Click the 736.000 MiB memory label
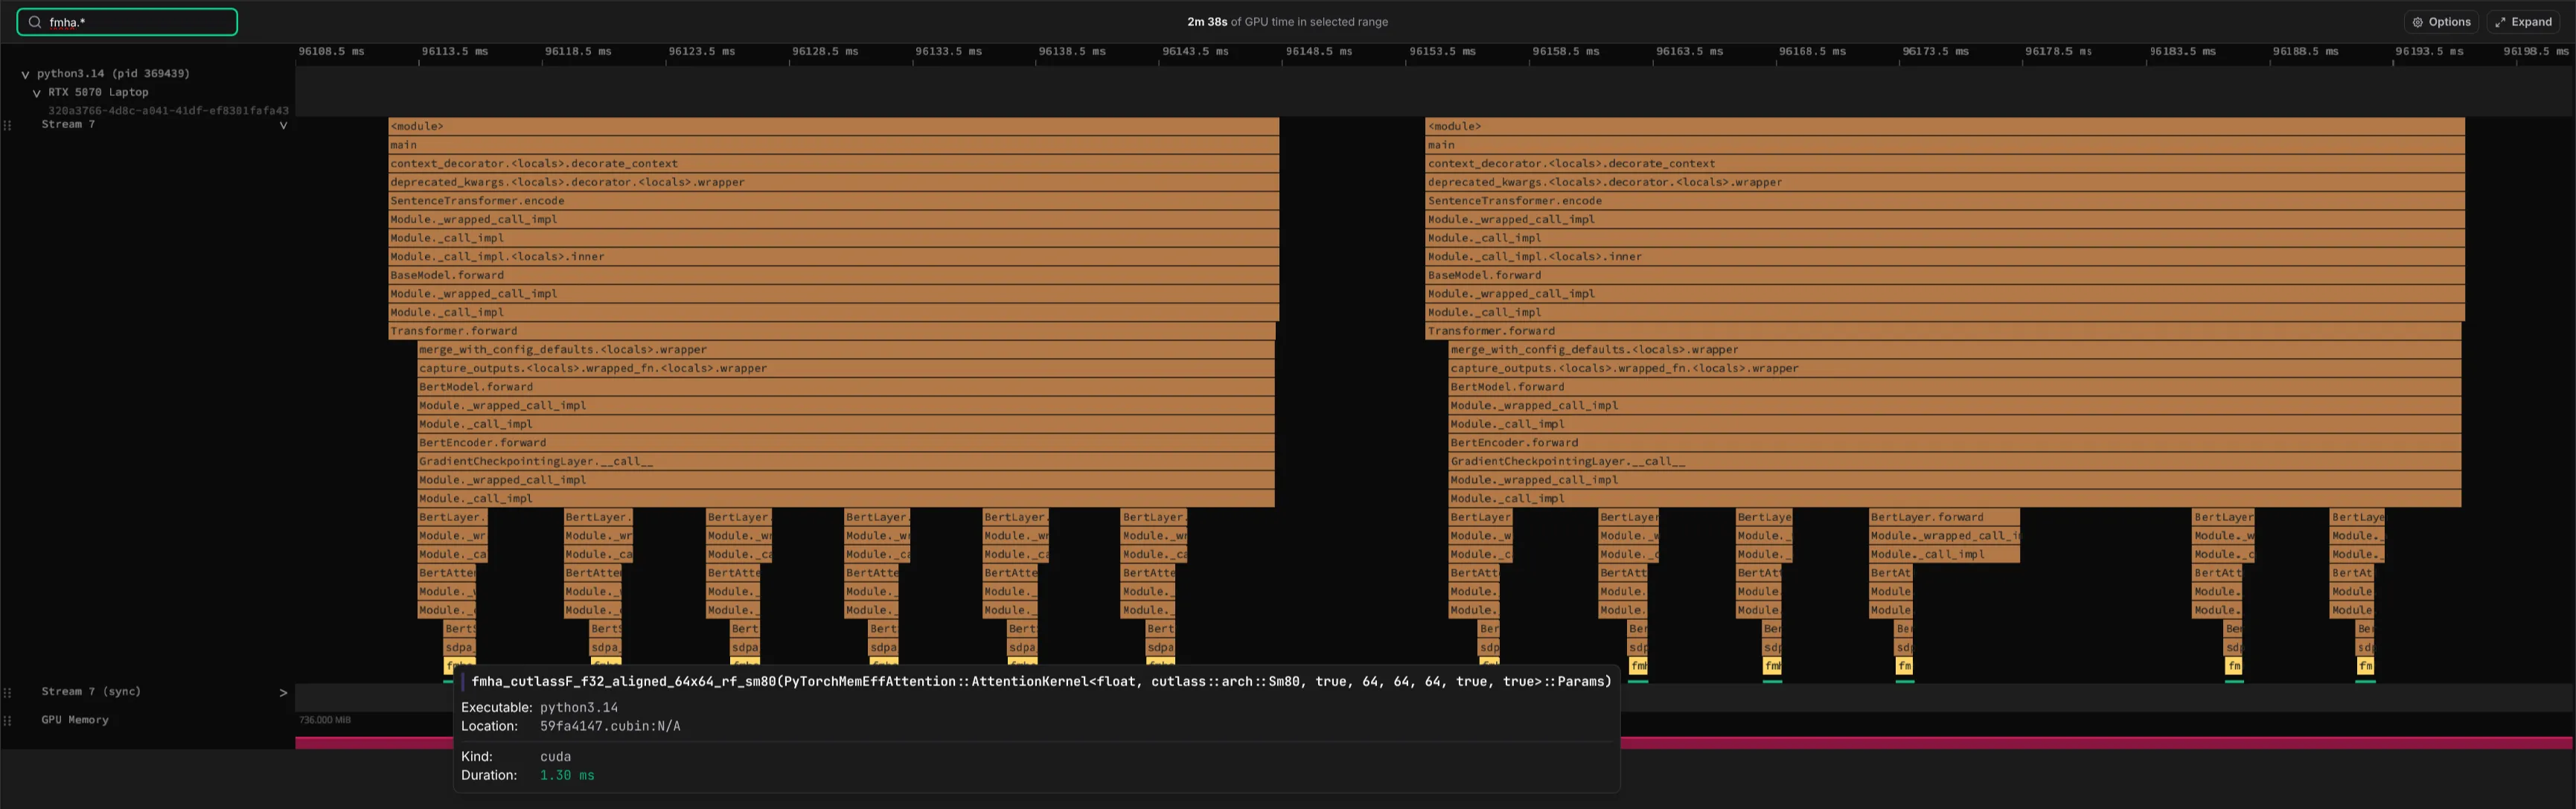Viewport: 2576px width, 809px height. 325,720
